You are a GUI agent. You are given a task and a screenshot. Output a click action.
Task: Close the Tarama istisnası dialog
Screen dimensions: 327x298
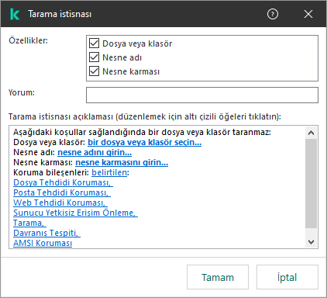click(x=308, y=14)
